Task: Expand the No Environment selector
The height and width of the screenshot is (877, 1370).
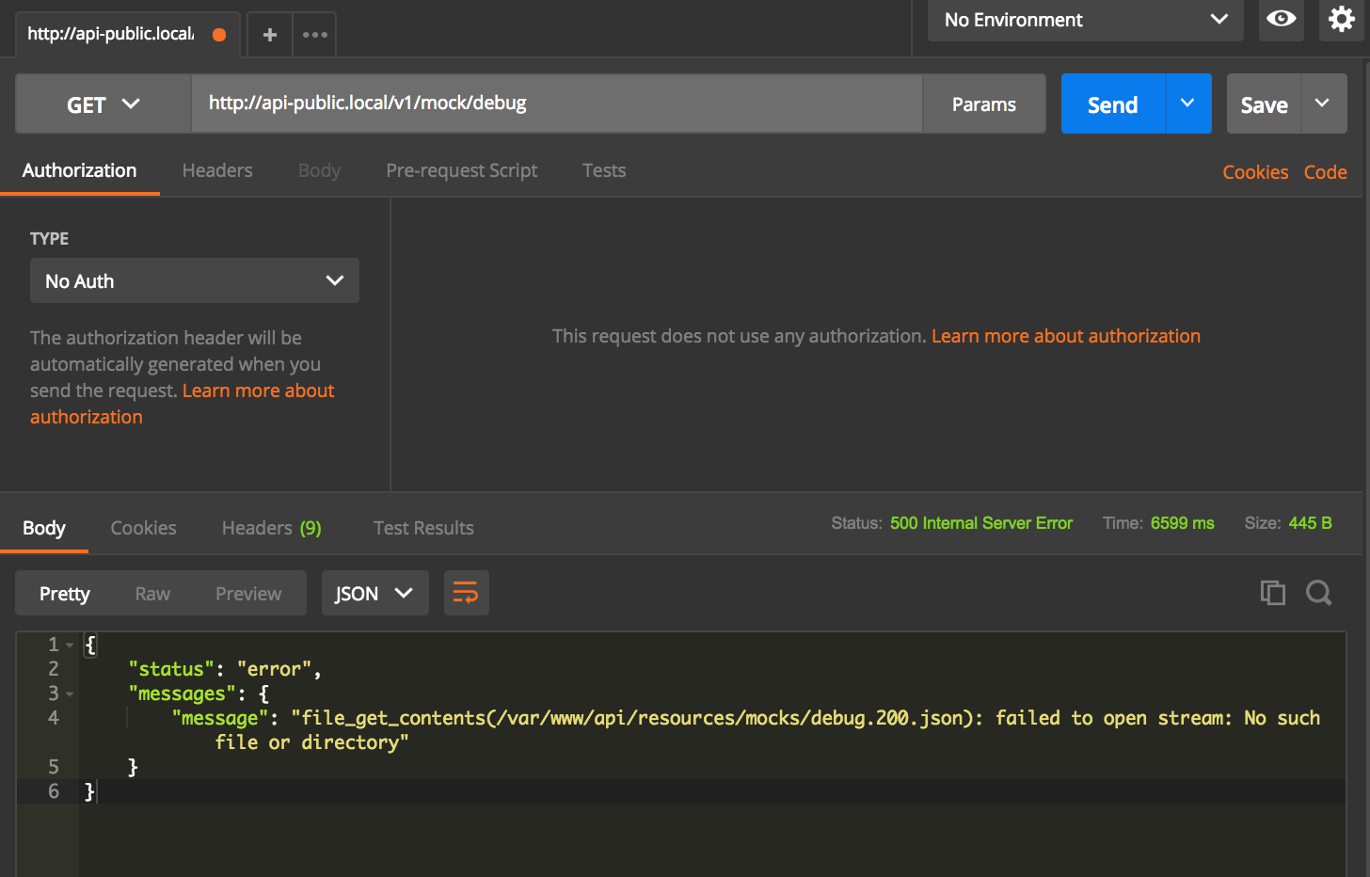Action: coord(1085,20)
